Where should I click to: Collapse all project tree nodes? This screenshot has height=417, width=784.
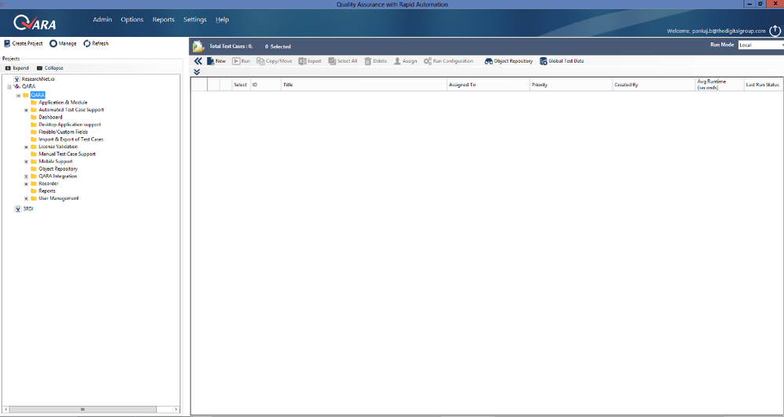[x=50, y=68]
